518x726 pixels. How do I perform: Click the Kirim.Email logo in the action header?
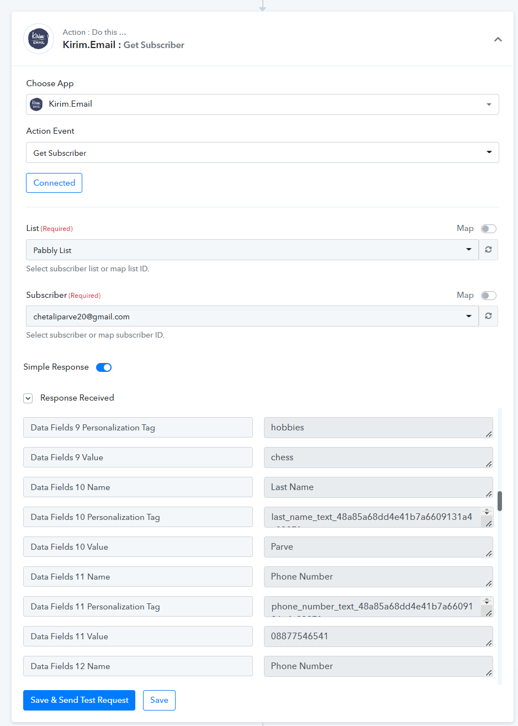pyautogui.click(x=39, y=39)
